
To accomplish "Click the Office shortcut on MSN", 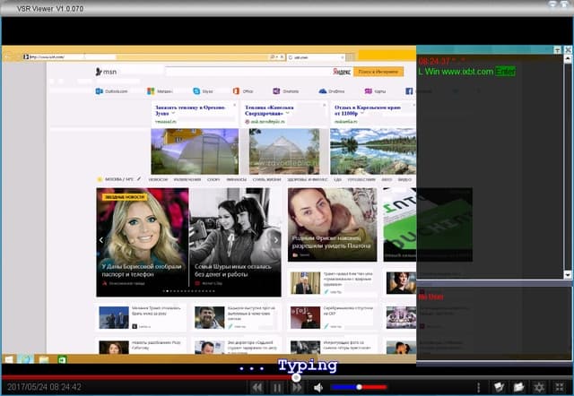I will coord(235,91).
